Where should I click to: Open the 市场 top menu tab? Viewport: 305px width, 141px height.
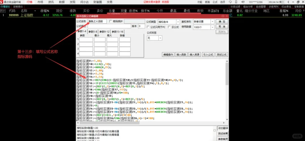(40, 2)
